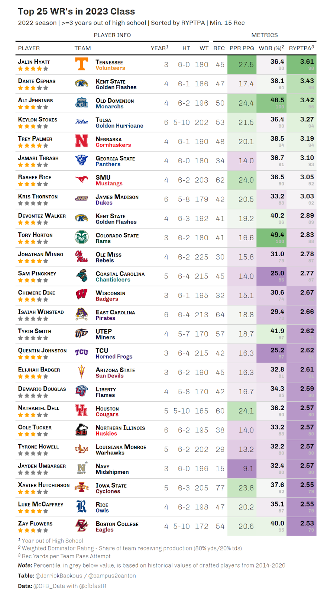The width and height of the screenshot is (324, 595).
Task: Click the Houston Cougars UH logo
Action: click(x=81, y=410)
